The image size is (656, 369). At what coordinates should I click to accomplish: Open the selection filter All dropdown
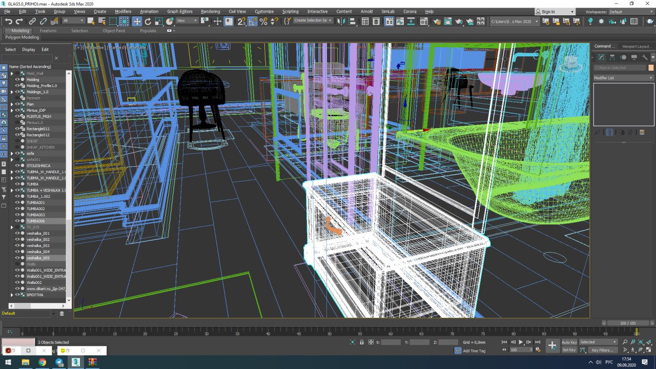[x=73, y=20]
